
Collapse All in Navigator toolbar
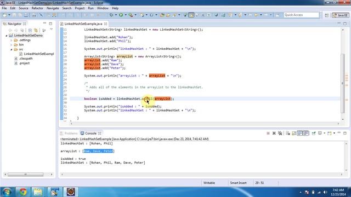[x=30, y=30]
